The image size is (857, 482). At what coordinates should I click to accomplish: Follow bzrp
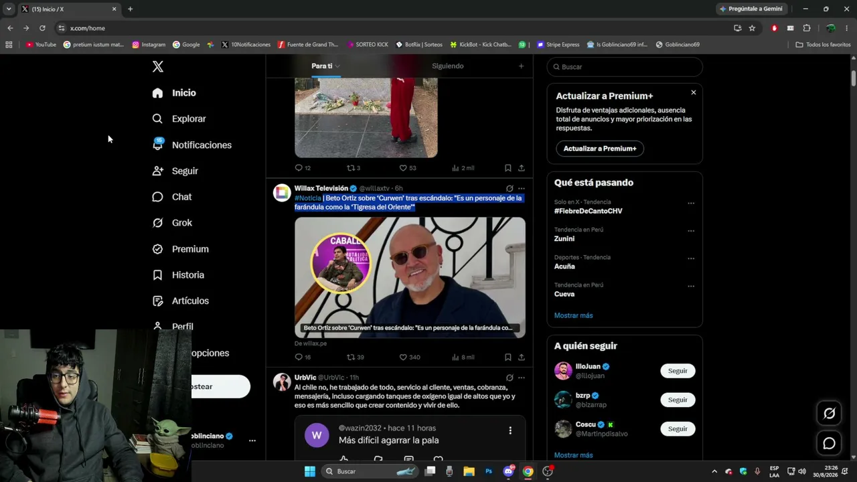[x=678, y=400]
